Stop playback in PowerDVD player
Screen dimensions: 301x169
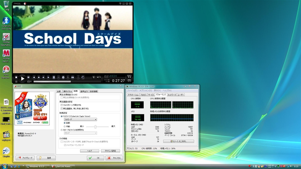coord(16,77)
